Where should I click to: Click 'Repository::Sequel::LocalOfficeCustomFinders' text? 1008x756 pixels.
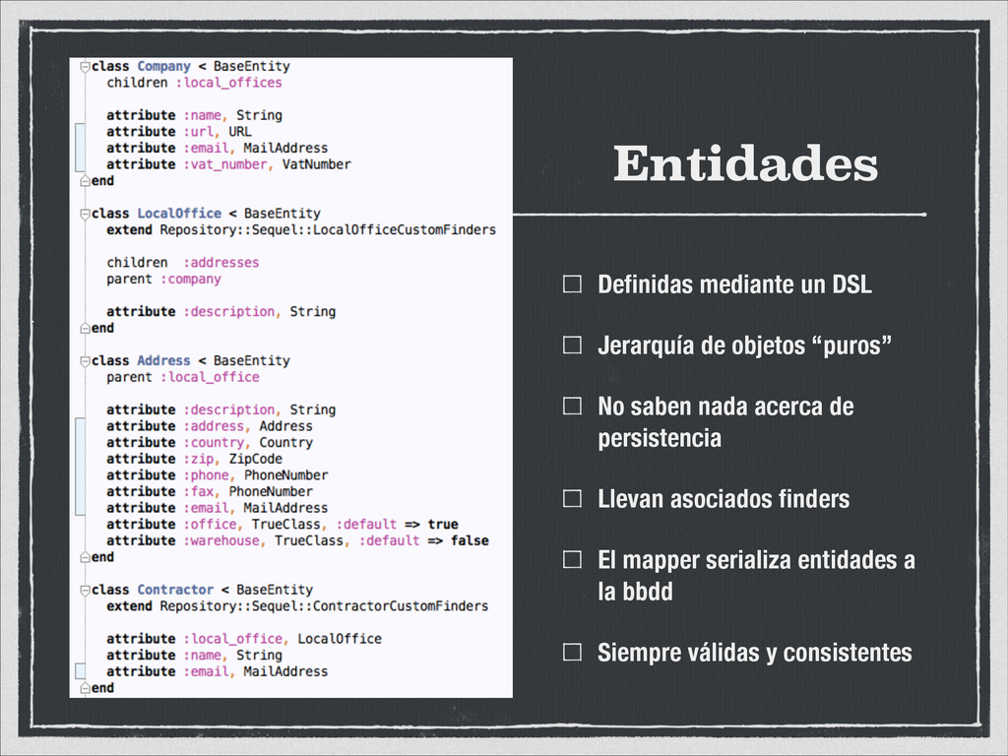coord(328,230)
